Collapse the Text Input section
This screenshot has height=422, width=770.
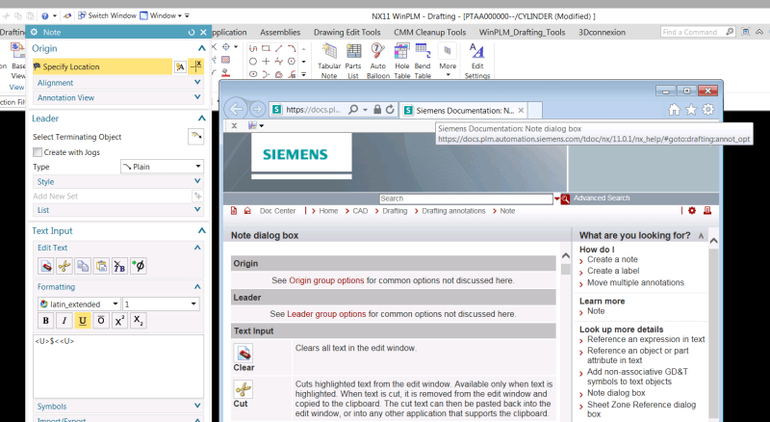pyautogui.click(x=201, y=230)
